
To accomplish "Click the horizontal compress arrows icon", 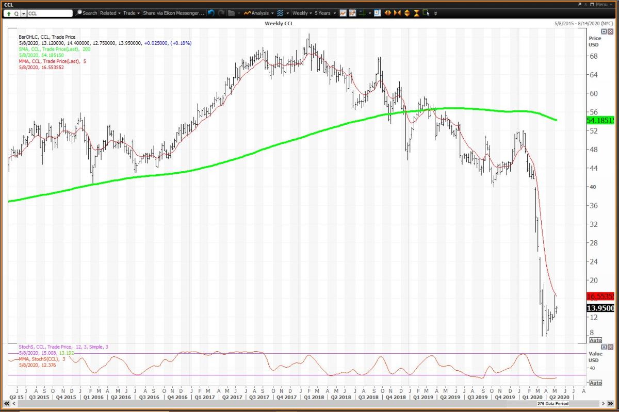I will tap(397, 13).
